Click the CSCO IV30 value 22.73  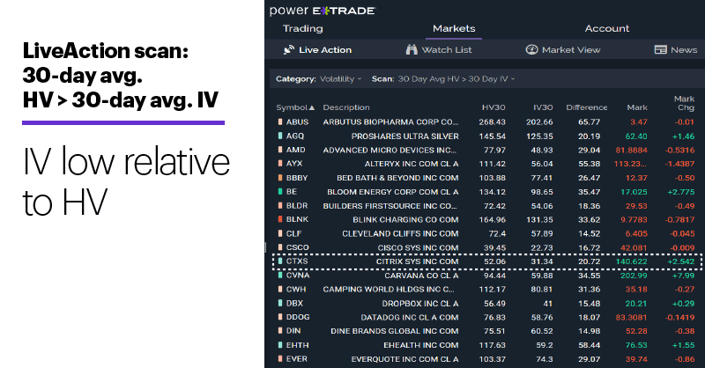(x=542, y=247)
